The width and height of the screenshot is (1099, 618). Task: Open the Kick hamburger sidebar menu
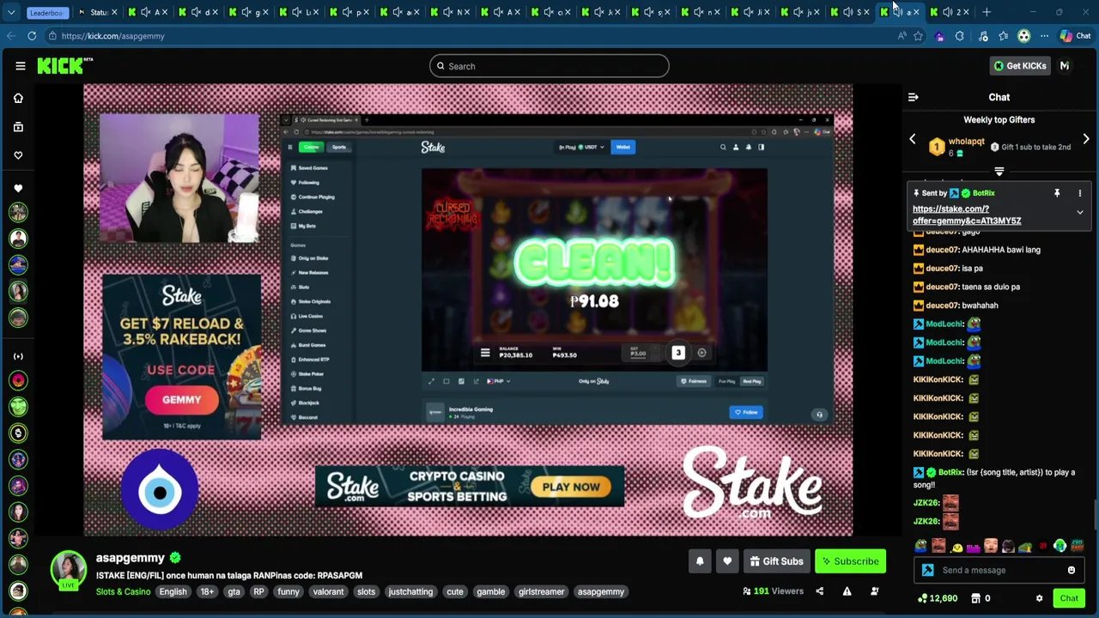[20, 66]
